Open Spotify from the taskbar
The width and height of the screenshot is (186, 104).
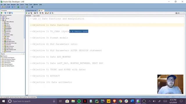[79, 101]
